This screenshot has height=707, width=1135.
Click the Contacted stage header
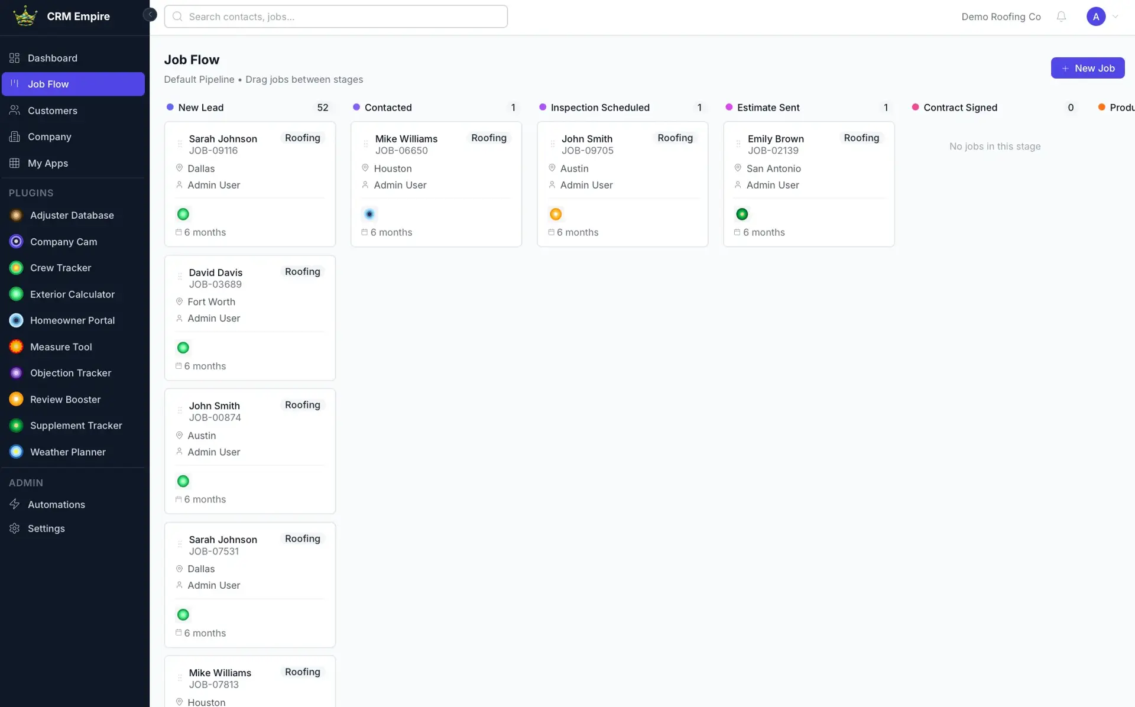click(x=388, y=108)
